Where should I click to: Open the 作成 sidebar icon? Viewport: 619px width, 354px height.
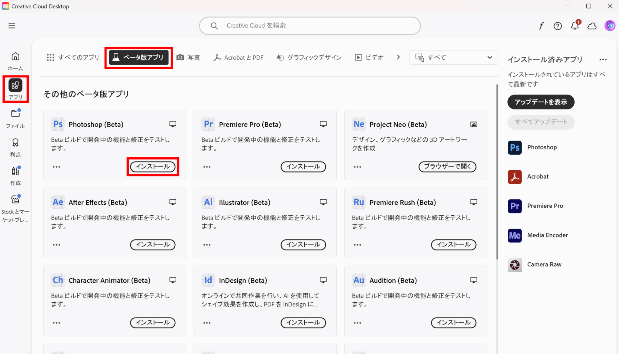click(15, 176)
